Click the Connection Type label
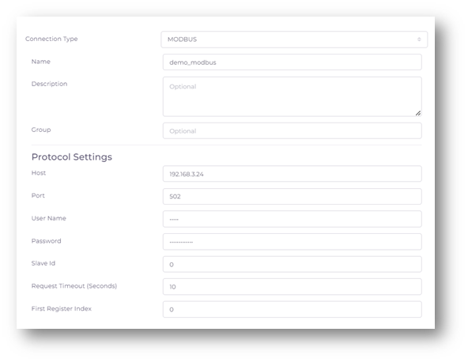Screen dimensions: 468x362 click(51, 39)
